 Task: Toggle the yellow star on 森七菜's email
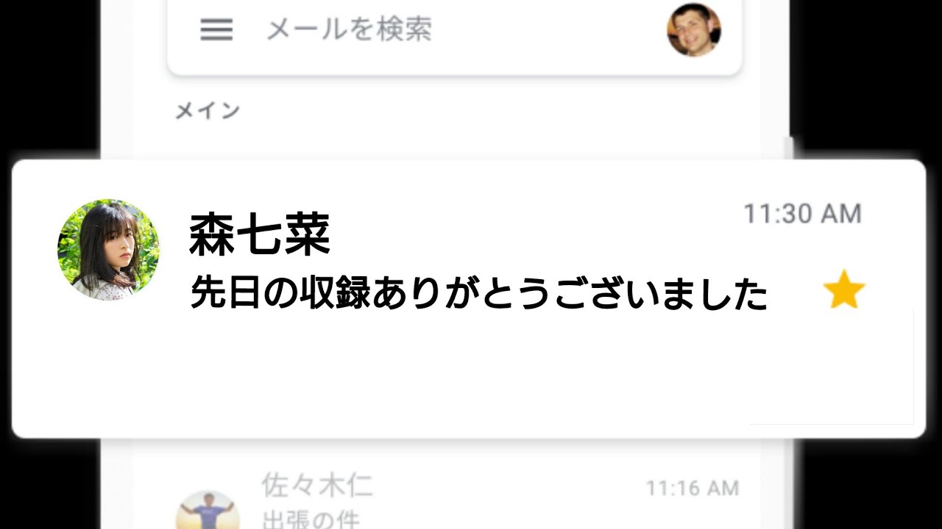(844, 289)
